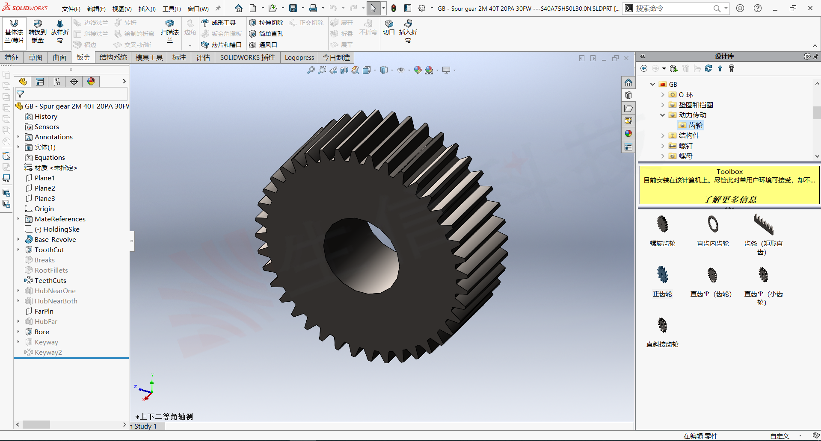Open the PropertyManager tab
This screenshot has width=821, height=441.
40,82
